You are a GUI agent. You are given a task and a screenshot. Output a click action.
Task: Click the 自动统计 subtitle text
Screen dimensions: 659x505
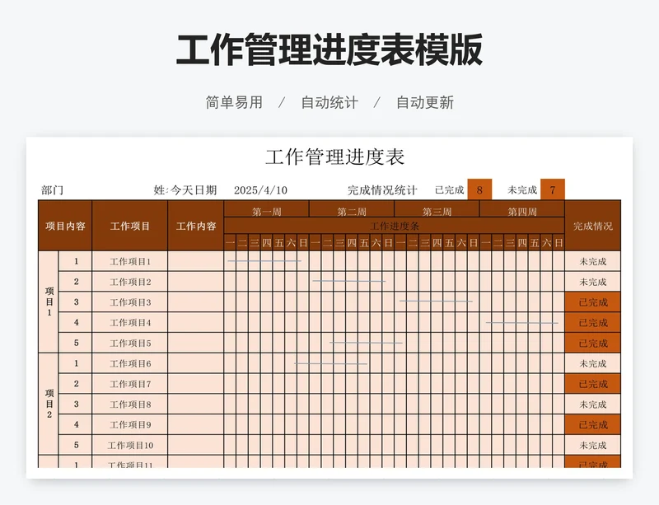coord(329,102)
